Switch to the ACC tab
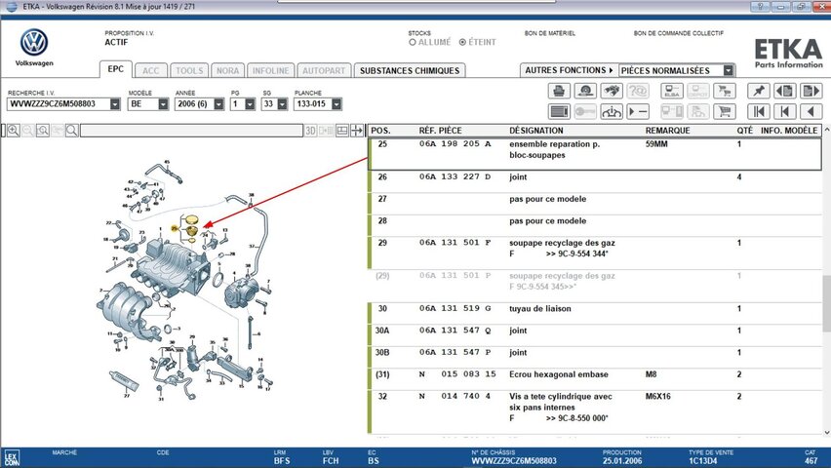831x468 pixels. pos(150,70)
